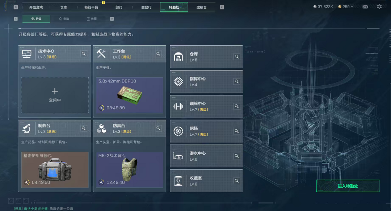Open the 交易行 tab

pos(146,7)
